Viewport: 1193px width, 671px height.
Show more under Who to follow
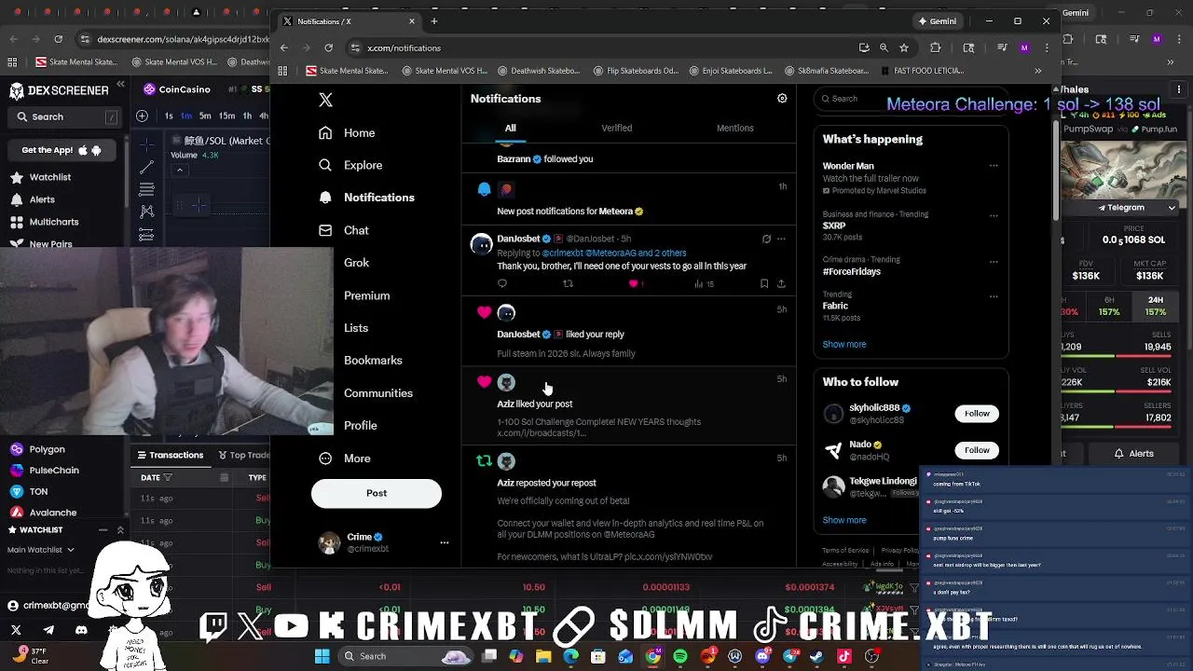pos(843,520)
